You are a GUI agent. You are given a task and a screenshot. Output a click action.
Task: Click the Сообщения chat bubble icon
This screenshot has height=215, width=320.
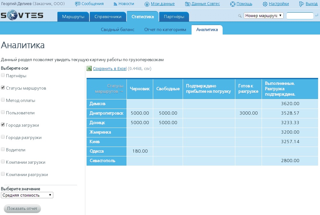tap(78, 4)
